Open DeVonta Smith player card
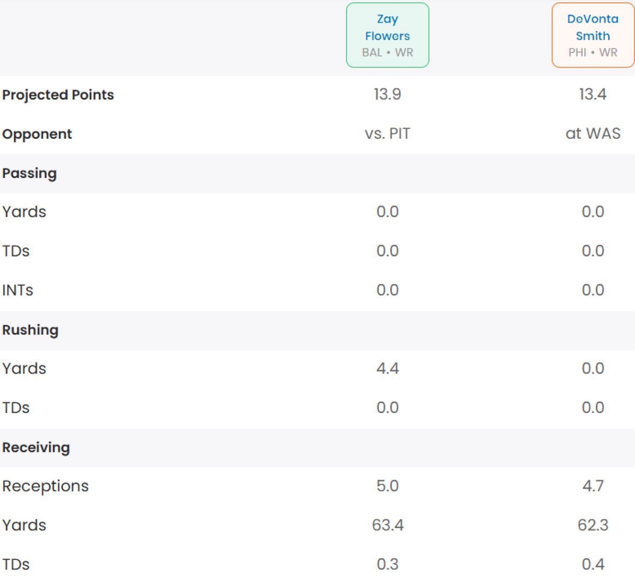 point(593,28)
